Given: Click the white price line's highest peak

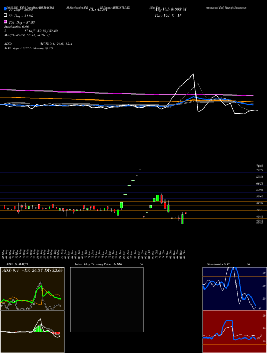Looking at the screenshot, I should coord(193,74).
